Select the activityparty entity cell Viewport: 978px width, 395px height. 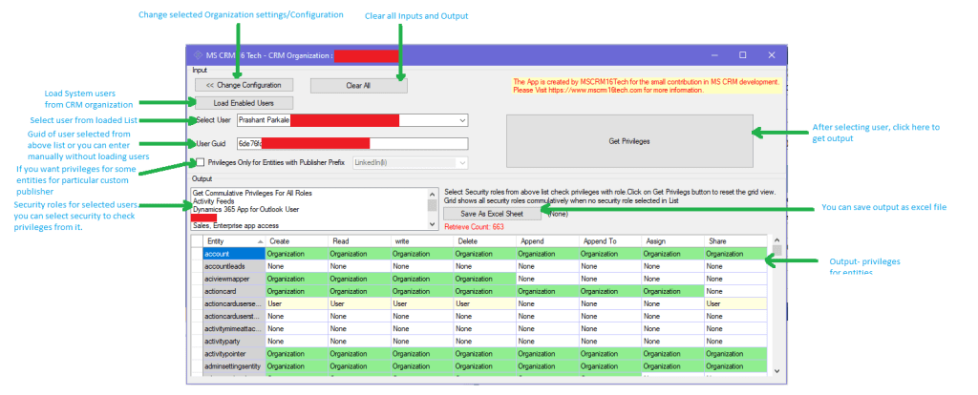pos(234,341)
